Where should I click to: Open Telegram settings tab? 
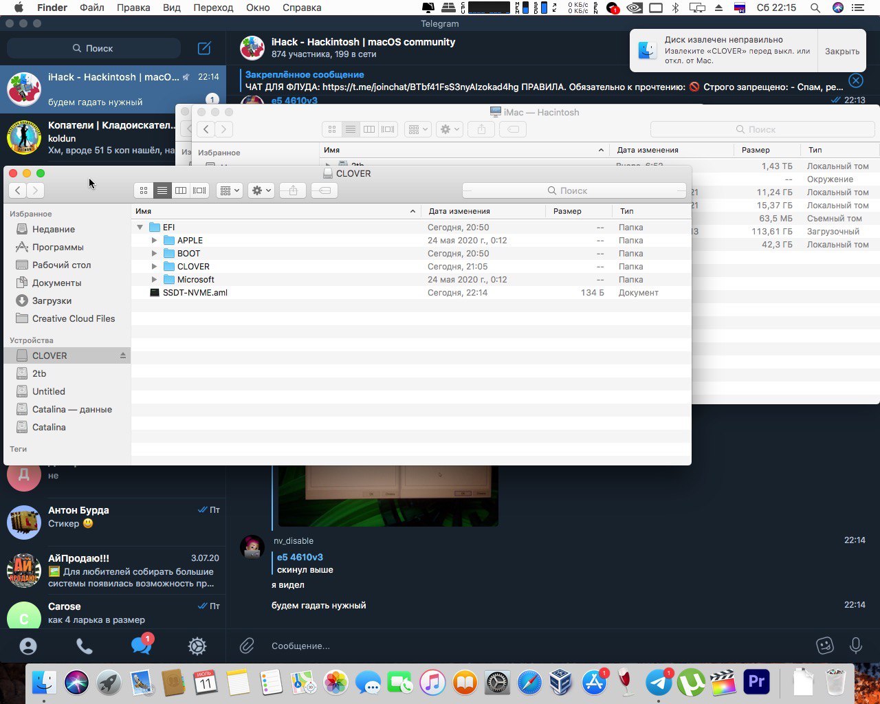point(197,646)
